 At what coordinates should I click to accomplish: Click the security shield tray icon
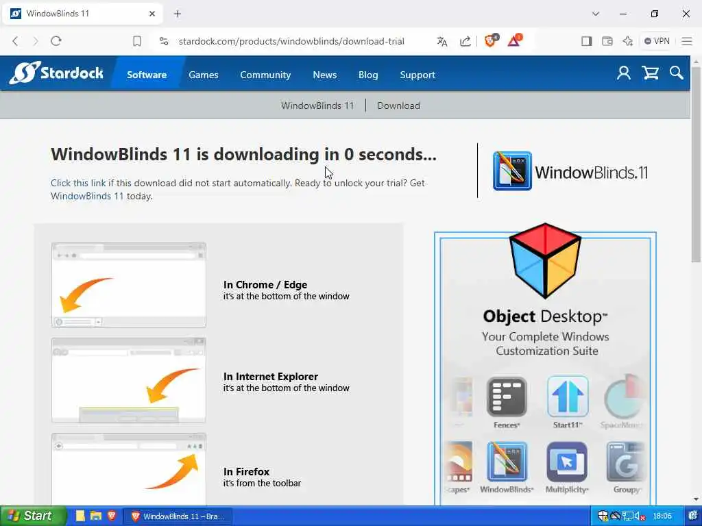[x=603, y=516]
